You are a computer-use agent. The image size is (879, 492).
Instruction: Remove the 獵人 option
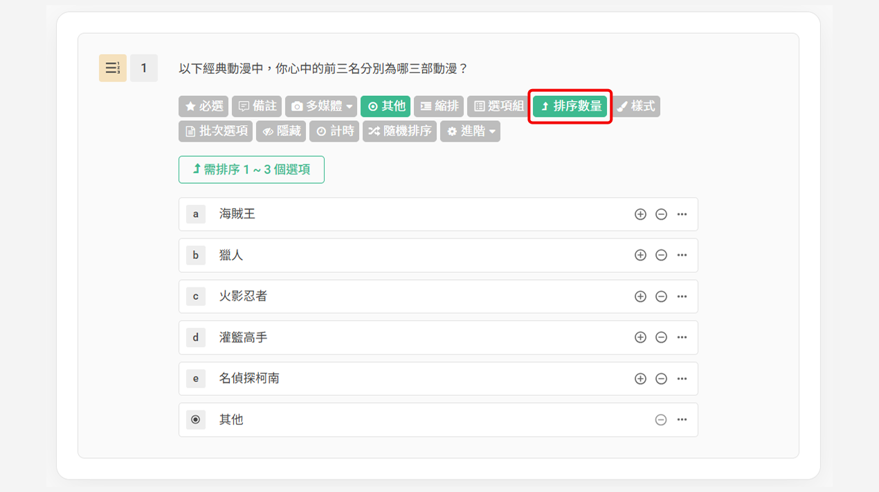click(x=661, y=256)
